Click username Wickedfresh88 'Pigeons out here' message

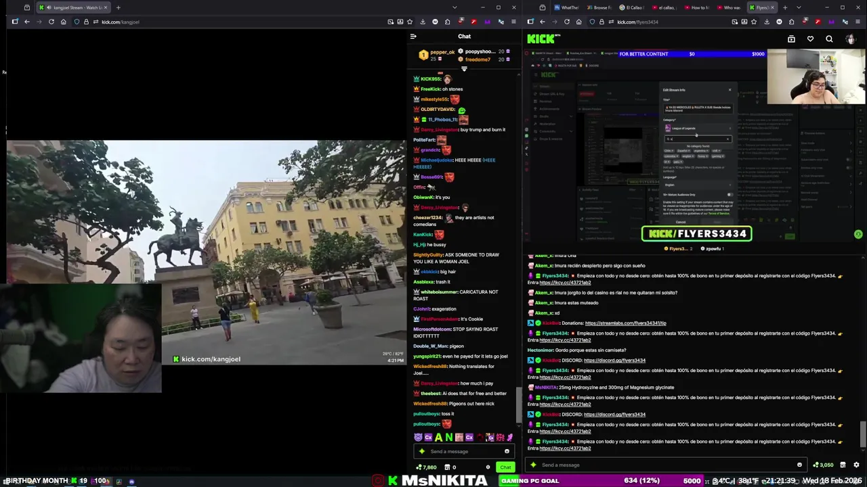click(x=430, y=403)
